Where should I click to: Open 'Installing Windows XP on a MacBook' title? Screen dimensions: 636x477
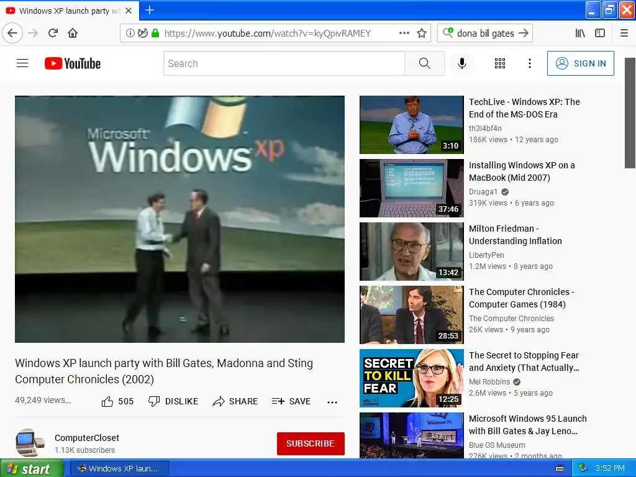(x=522, y=171)
